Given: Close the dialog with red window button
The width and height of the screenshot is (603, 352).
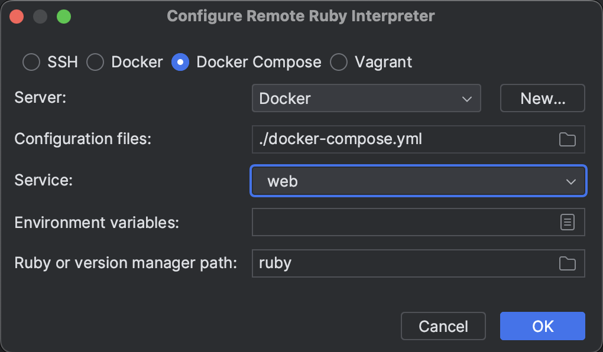Looking at the screenshot, I should 17,16.
